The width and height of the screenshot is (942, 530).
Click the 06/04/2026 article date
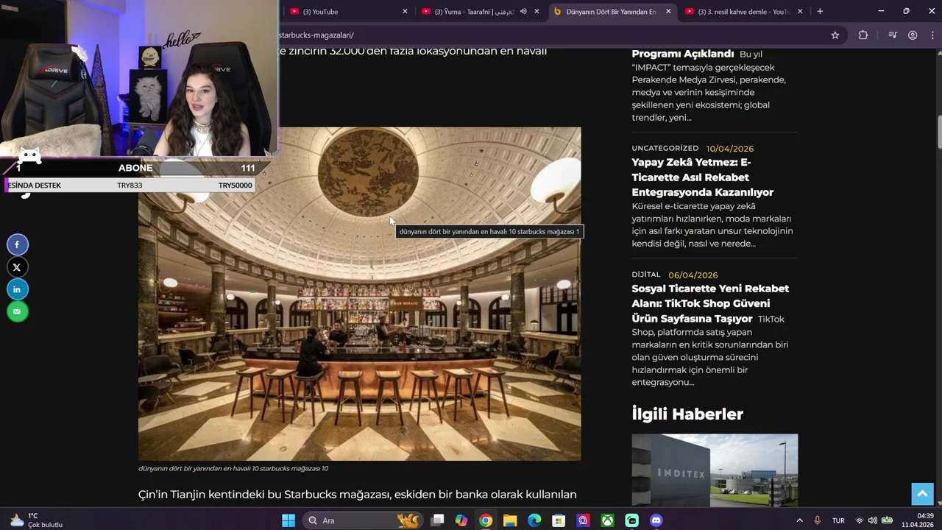pyautogui.click(x=693, y=275)
